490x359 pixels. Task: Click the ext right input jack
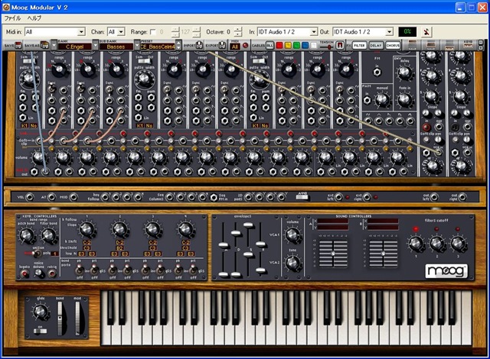(367, 197)
